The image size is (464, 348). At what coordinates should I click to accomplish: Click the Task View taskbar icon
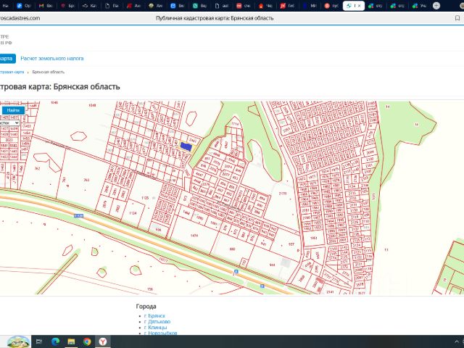(40, 341)
